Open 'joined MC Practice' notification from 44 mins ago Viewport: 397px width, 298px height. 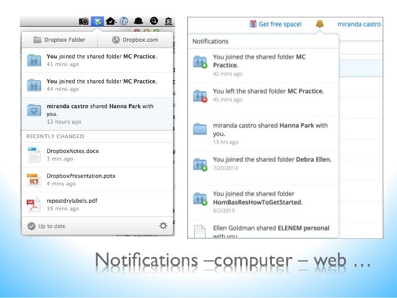(98, 85)
